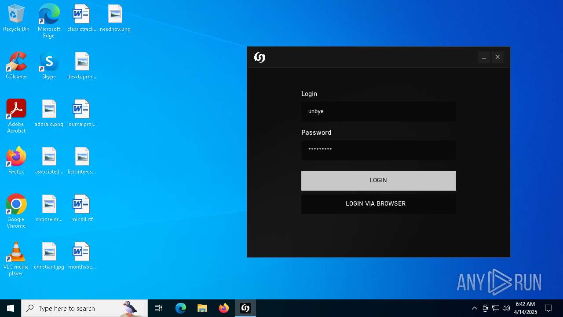Select the VLC media player shortcut
The image size is (563, 317).
point(16,259)
